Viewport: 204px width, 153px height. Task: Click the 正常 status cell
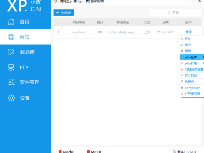[147, 32]
